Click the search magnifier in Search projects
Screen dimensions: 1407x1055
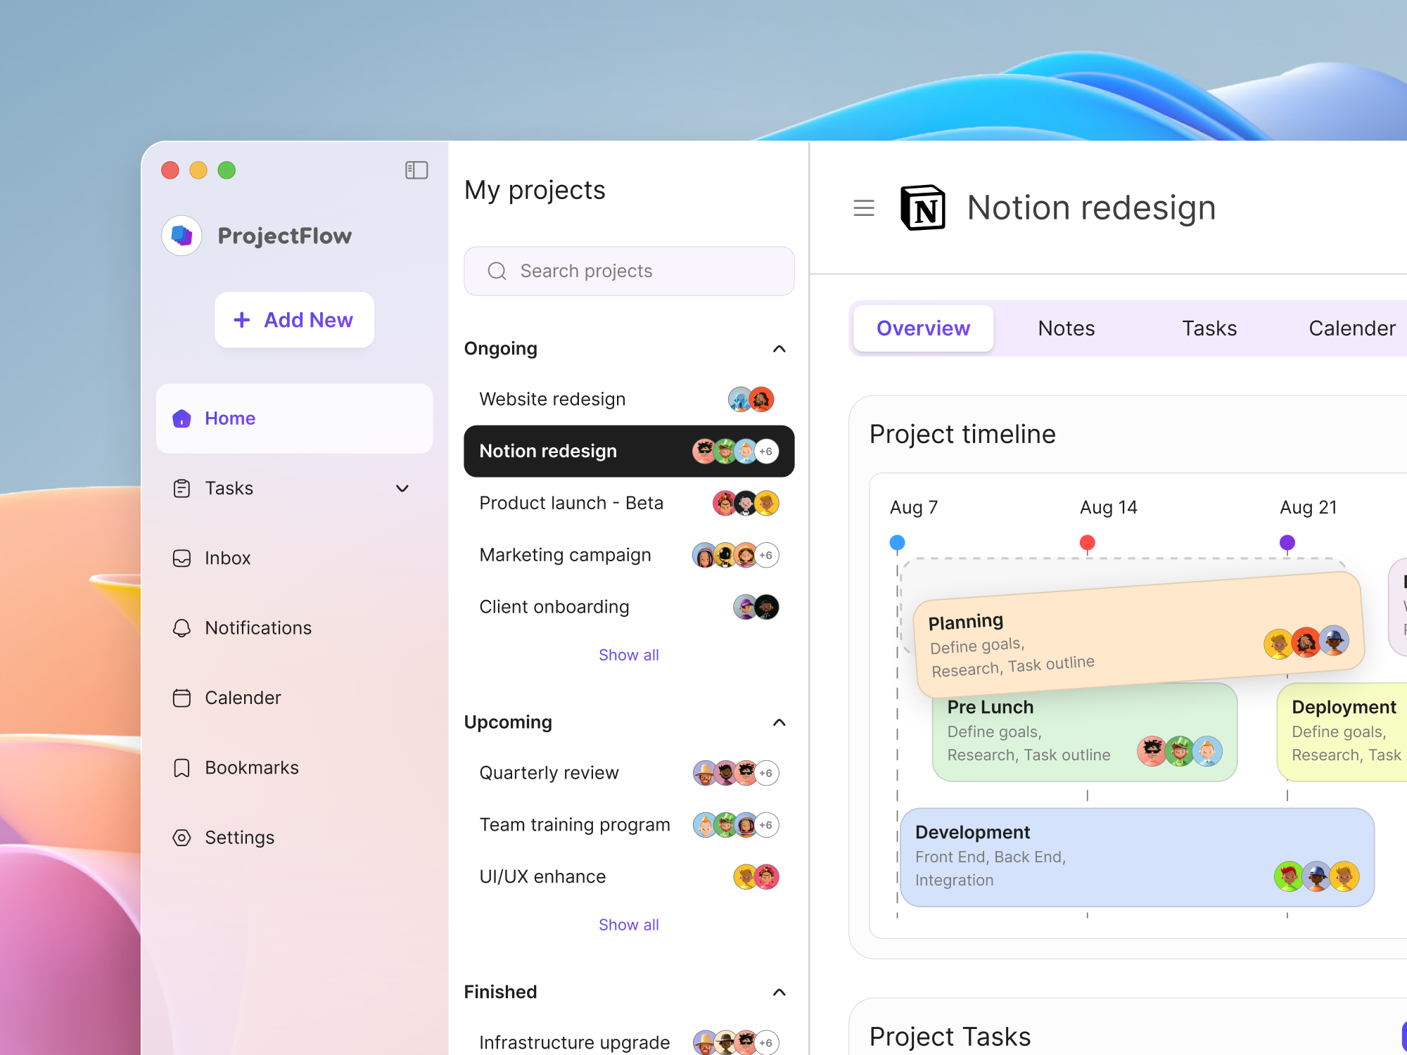tap(497, 271)
